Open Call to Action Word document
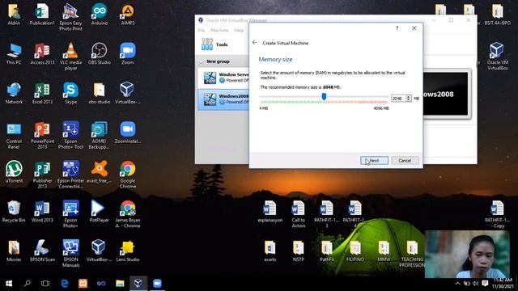The width and height of the screenshot is (518, 291). (299, 214)
